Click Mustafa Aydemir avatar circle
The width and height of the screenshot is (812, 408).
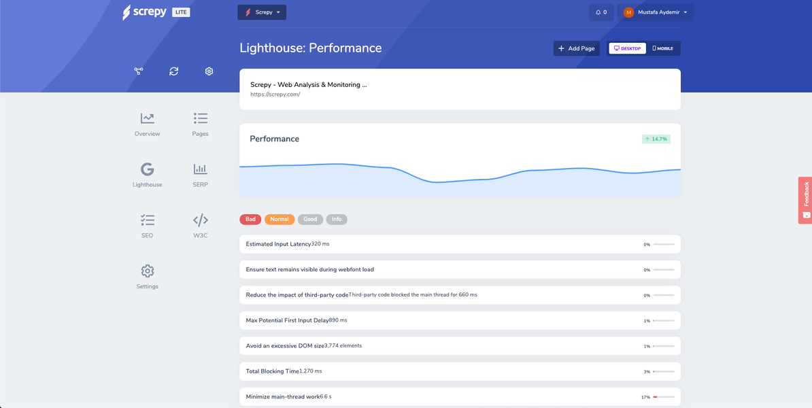point(628,12)
